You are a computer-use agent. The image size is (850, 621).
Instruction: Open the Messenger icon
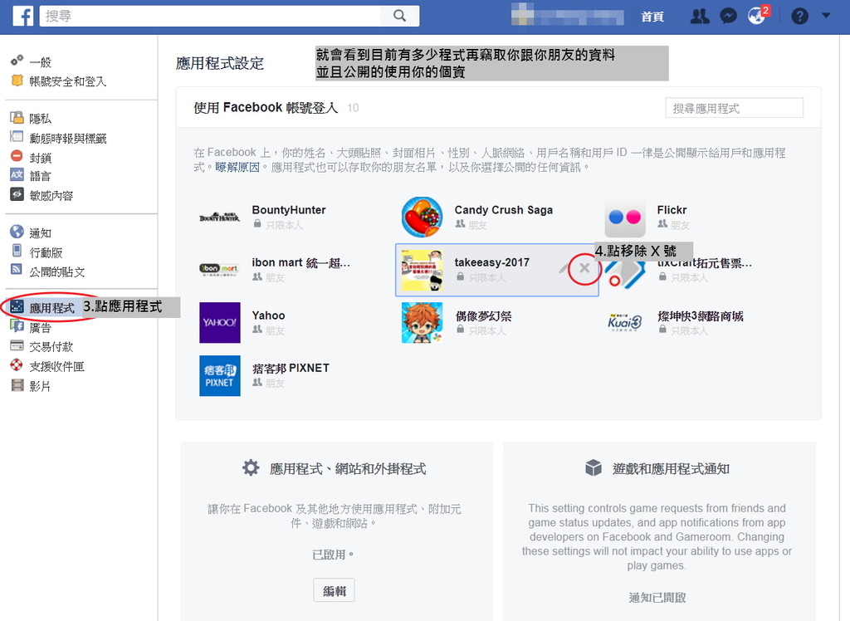[728, 17]
